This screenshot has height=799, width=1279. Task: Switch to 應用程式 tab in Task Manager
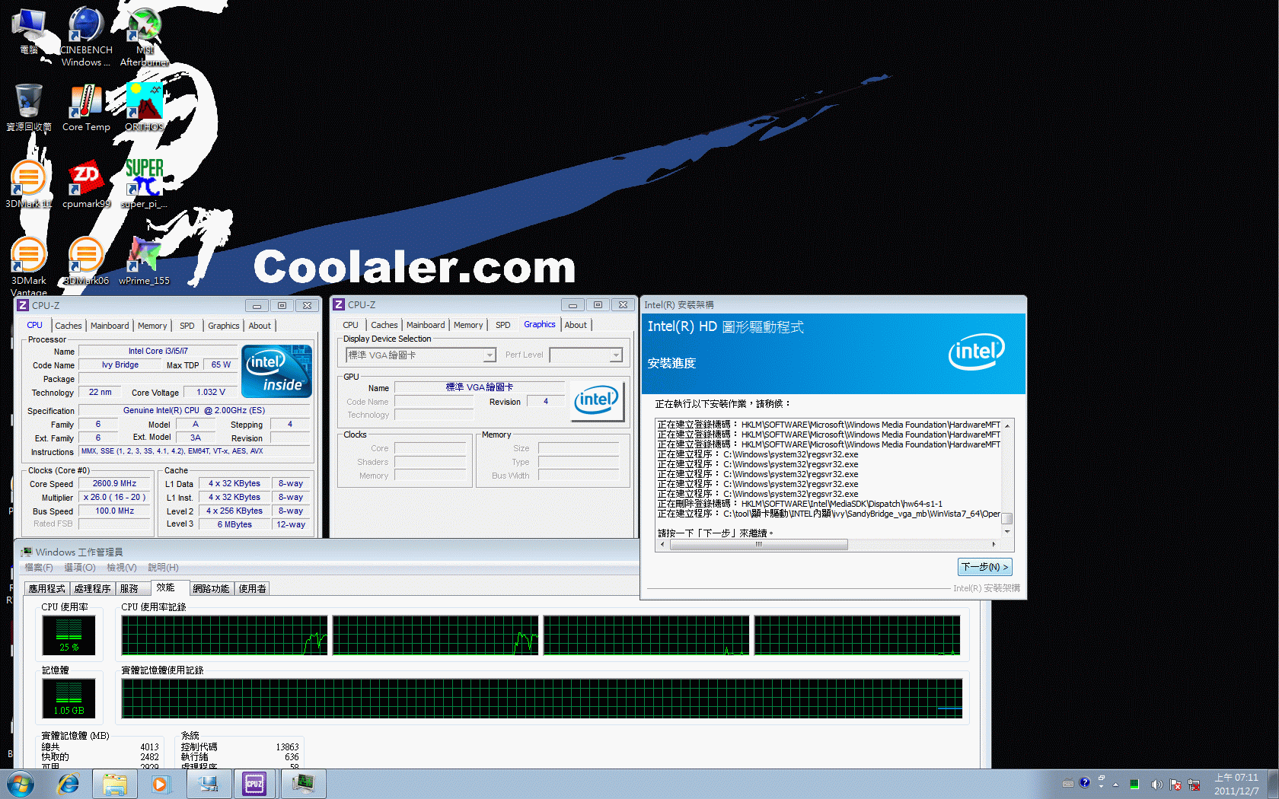(47, 589)
